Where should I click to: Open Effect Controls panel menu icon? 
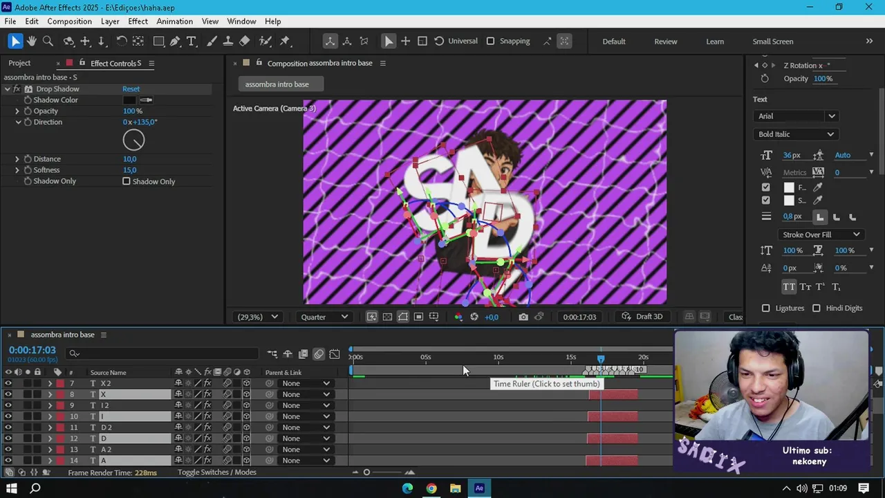151,63
